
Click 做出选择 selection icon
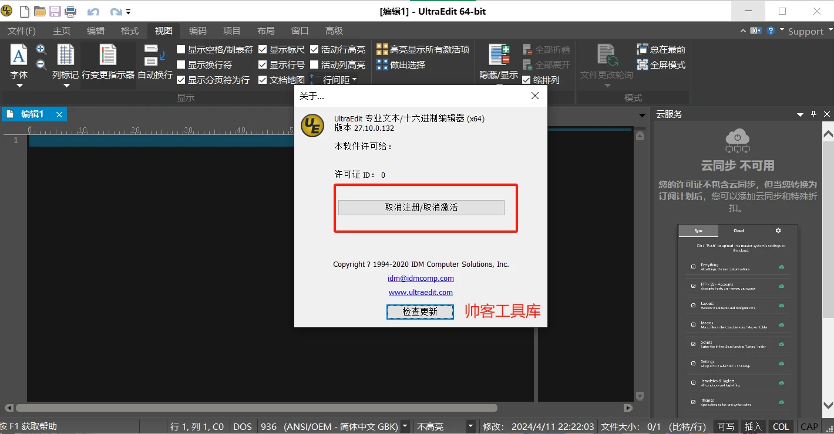(382, 65)
